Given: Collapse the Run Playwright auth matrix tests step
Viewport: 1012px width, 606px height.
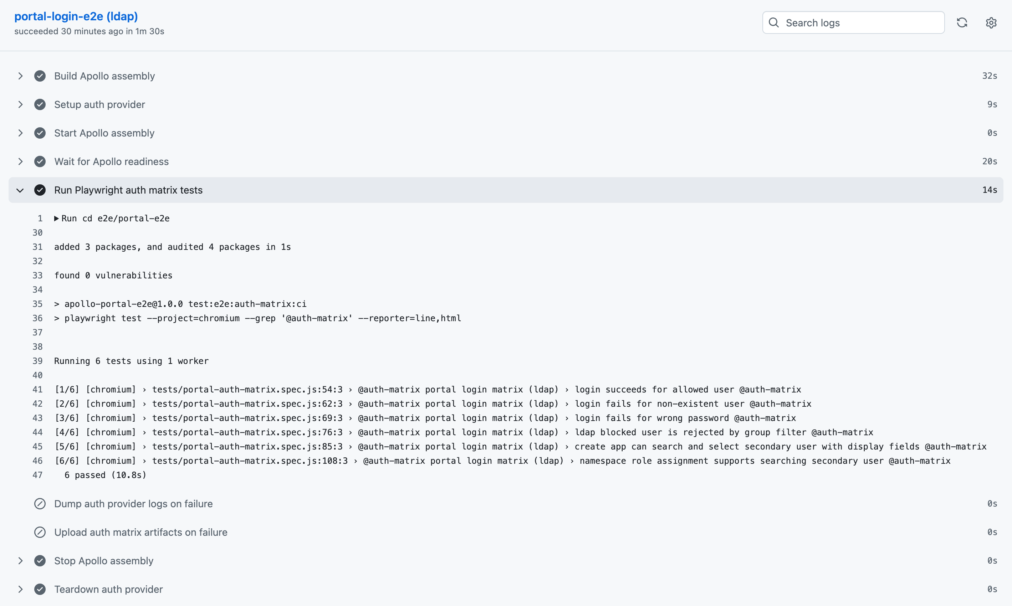Looking at the screenshot, I should 20,190.
